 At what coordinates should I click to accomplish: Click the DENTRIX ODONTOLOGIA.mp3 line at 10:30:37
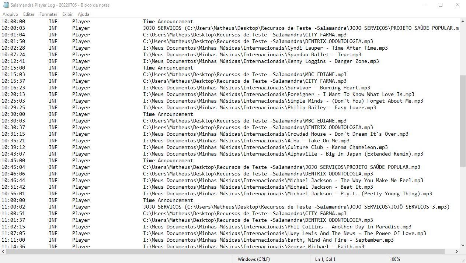click(187, 128)
